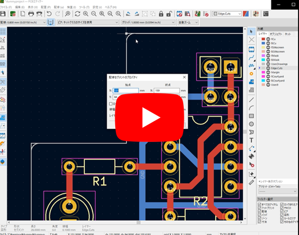Viewport: 299px width, 235px height.
Task: Choose the Add Footprint tool
Action: tap(251, 50)
